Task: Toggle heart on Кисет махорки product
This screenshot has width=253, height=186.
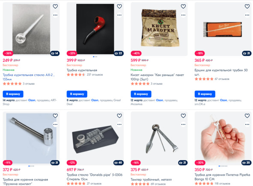Action: click(183, 6)
